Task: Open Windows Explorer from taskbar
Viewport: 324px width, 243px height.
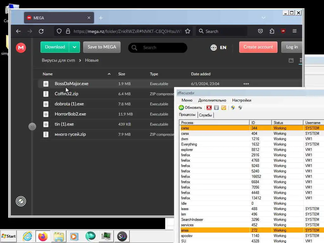Action: (x=59, y=236)
